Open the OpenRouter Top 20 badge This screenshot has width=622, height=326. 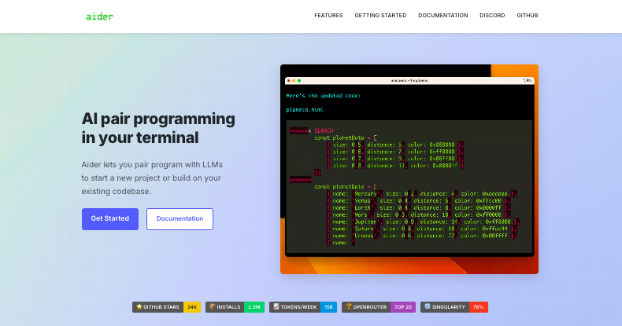click(379, 307)
